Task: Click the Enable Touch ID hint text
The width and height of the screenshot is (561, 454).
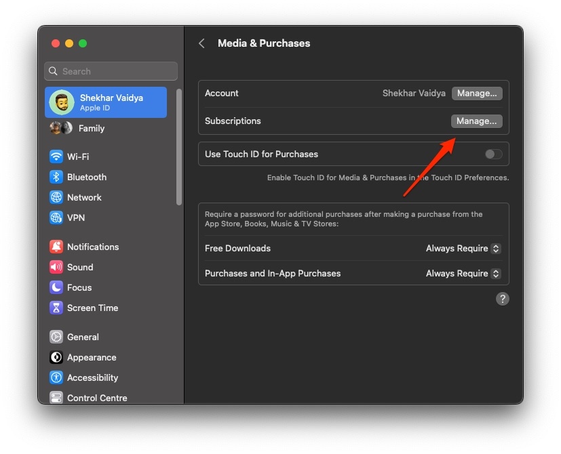Action: click(388, 178)
